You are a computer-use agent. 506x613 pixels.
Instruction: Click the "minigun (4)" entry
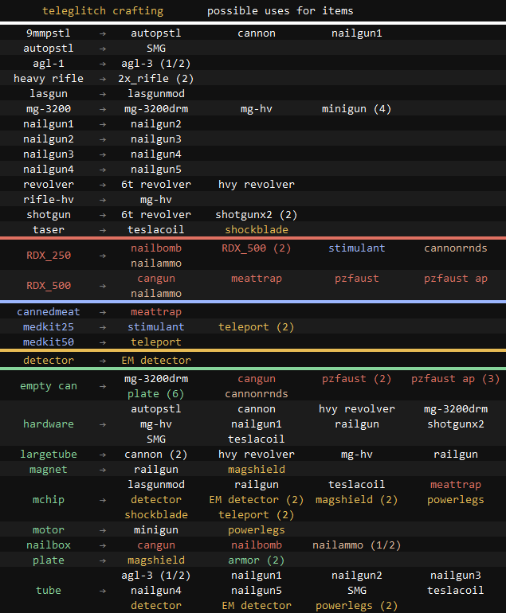356,109
